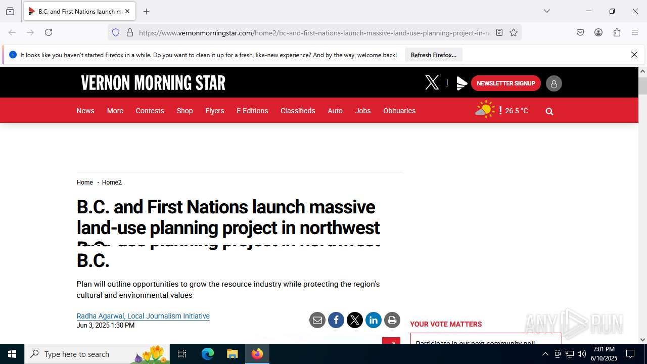Click the Home2 breadcrumb link
This screenshot has height=364, width=647.
[x=112, y=183]
